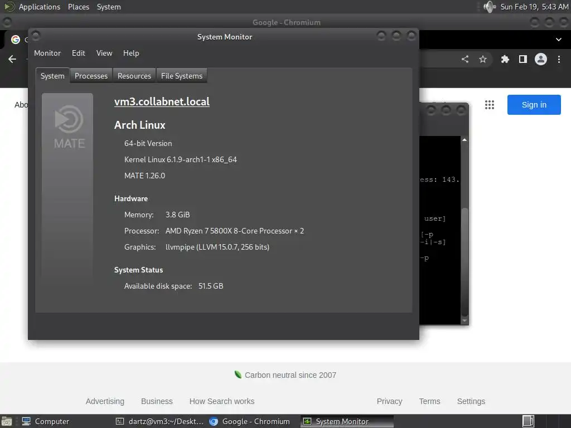Click the Arch Linux heading text
Screen dimensions: 571x428
point(140,125)
